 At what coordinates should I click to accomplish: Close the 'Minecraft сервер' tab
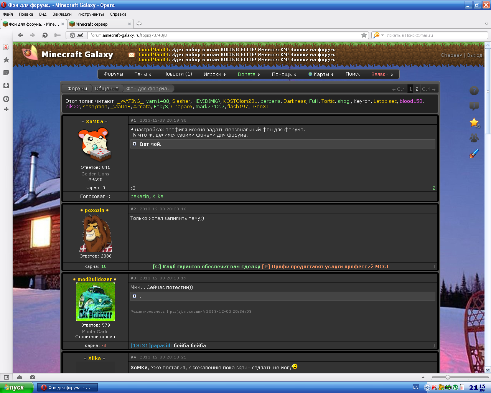point(129,24)
